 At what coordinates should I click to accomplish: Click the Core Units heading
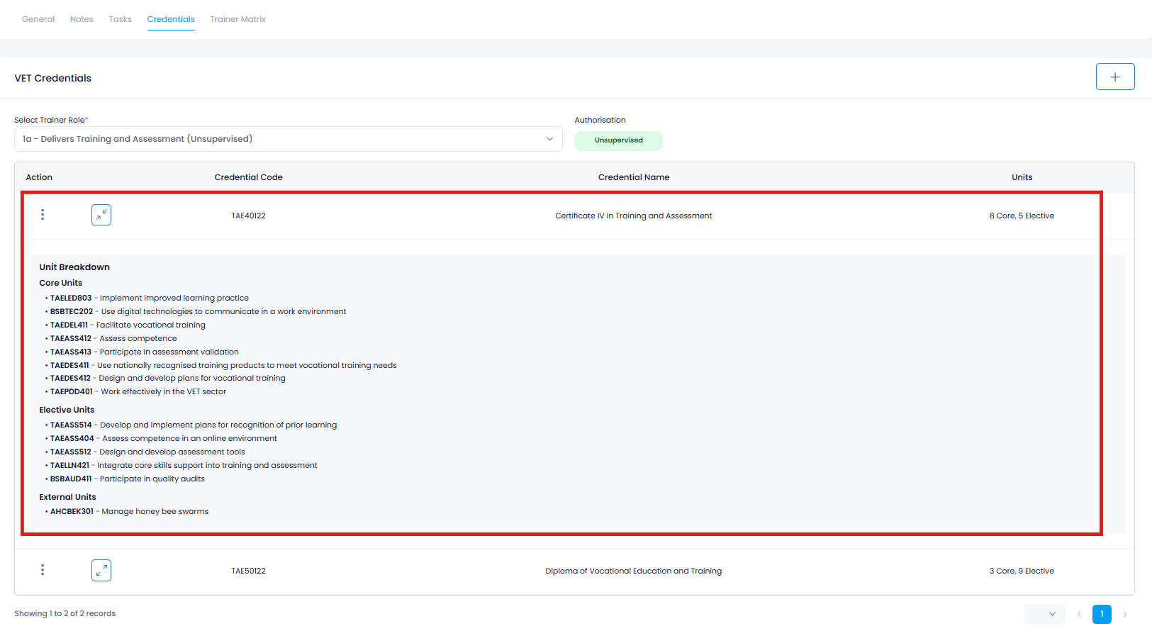click(x=61, y=283)
